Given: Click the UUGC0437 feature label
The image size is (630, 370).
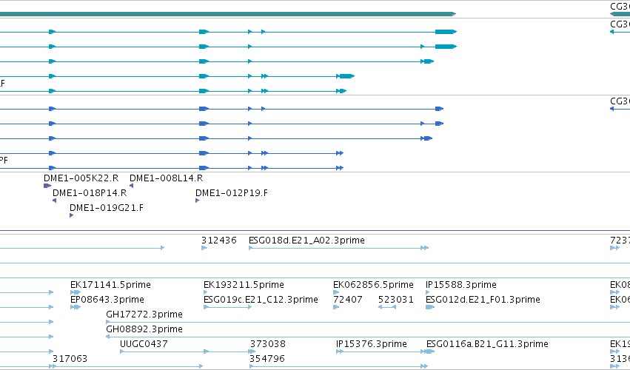Looking at the screenshot, I should (144, 344).
